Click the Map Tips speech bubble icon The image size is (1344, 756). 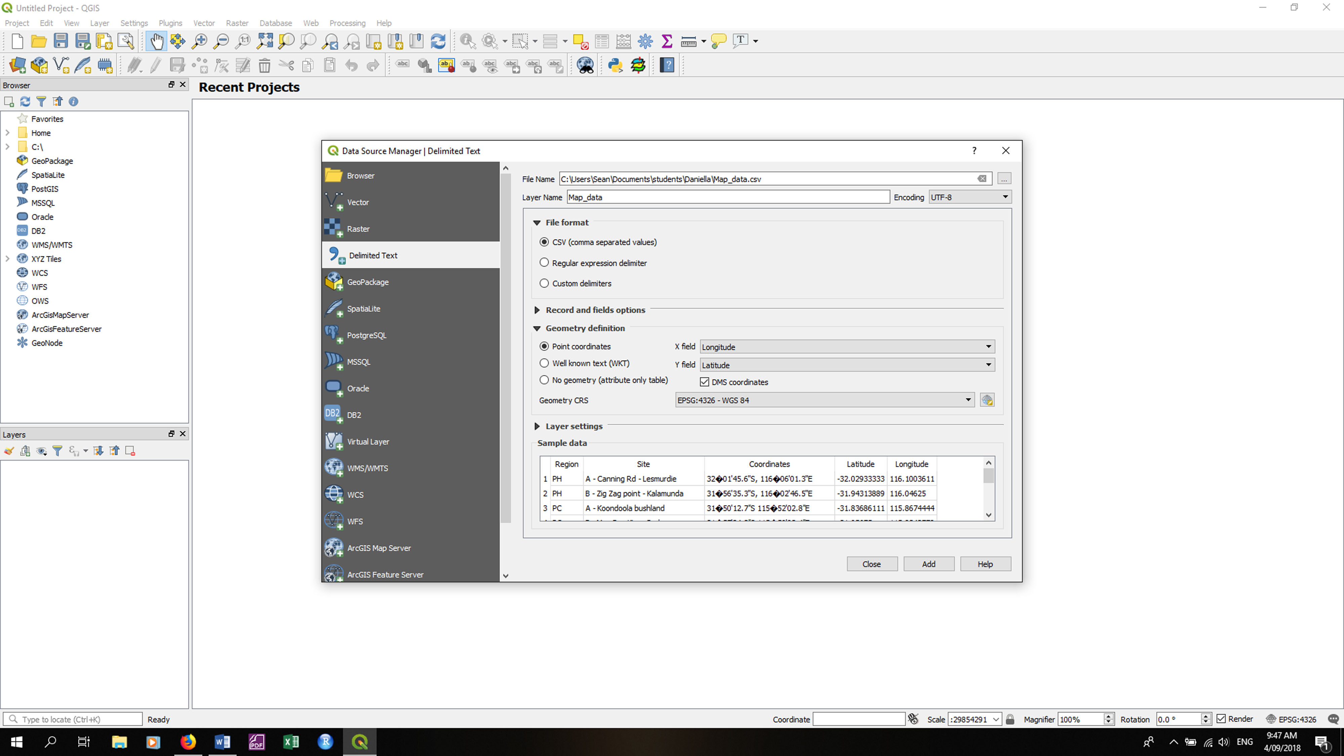pos(718,41)
